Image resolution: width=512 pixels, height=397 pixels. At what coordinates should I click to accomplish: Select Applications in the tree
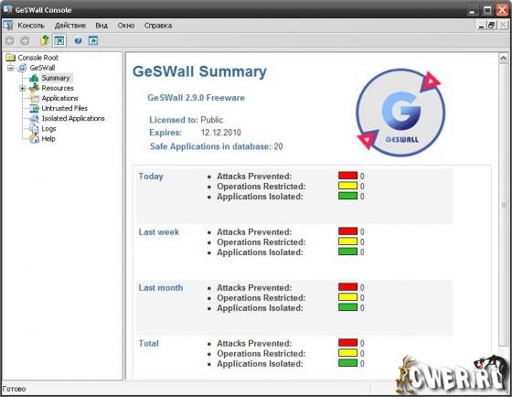pyautogui.click(x=59, y=98)
